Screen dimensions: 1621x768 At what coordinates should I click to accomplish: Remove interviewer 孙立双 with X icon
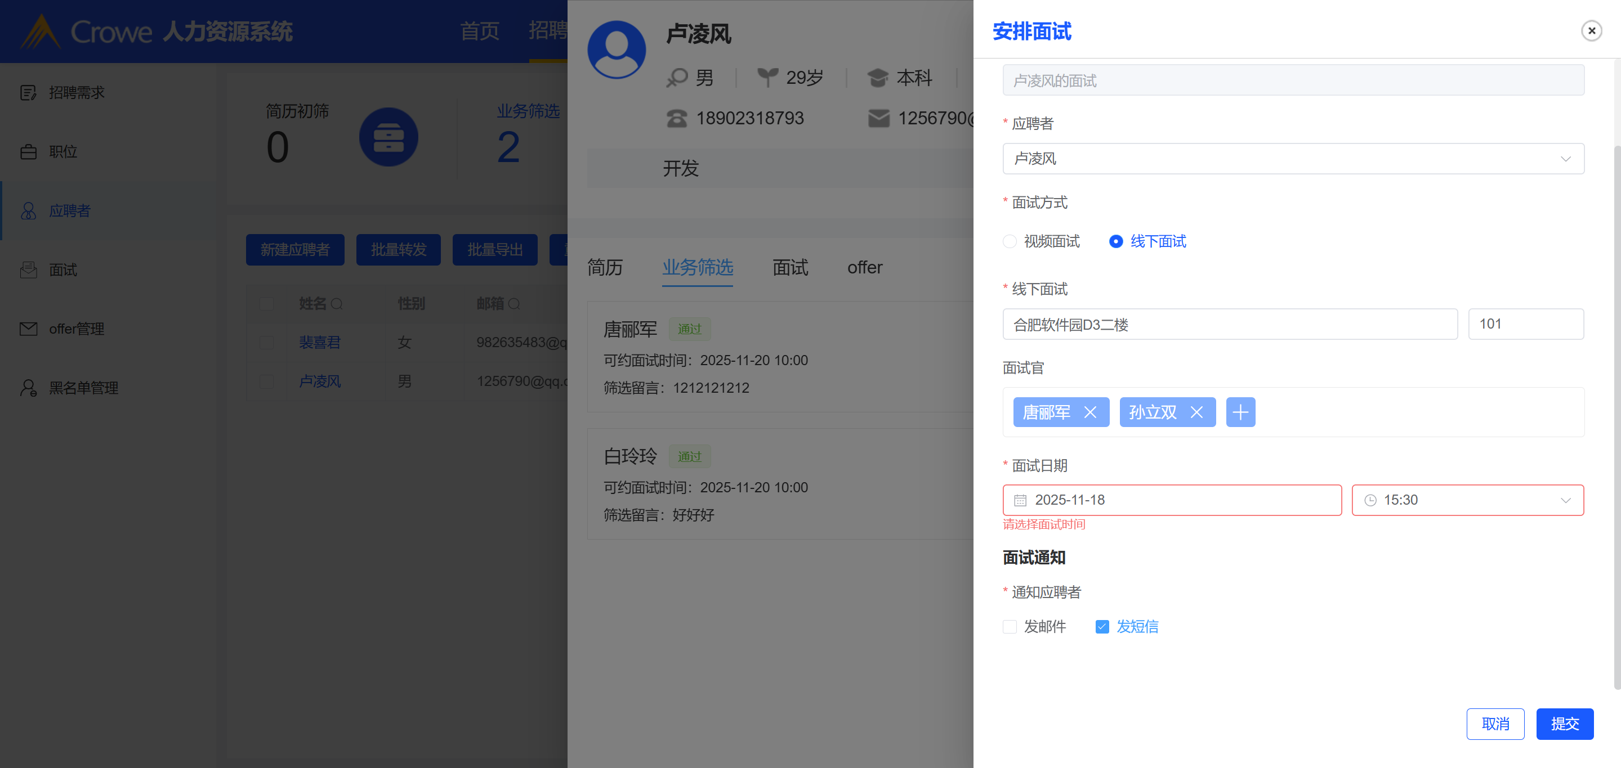point(1196,412)
